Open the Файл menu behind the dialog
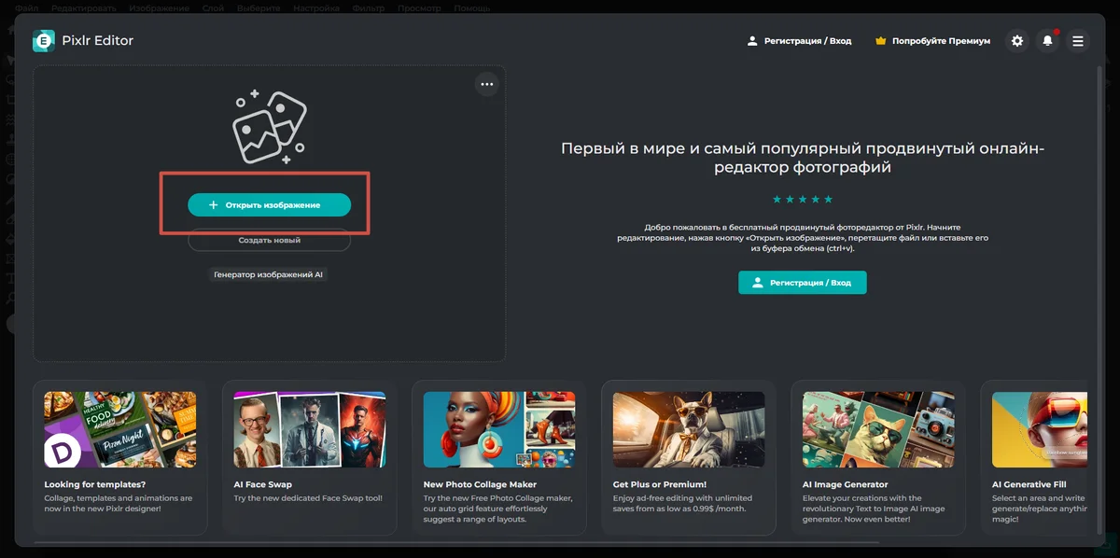Image resolution: width=1120 pixels, height=558 pixels. click(x=26, y=7)
